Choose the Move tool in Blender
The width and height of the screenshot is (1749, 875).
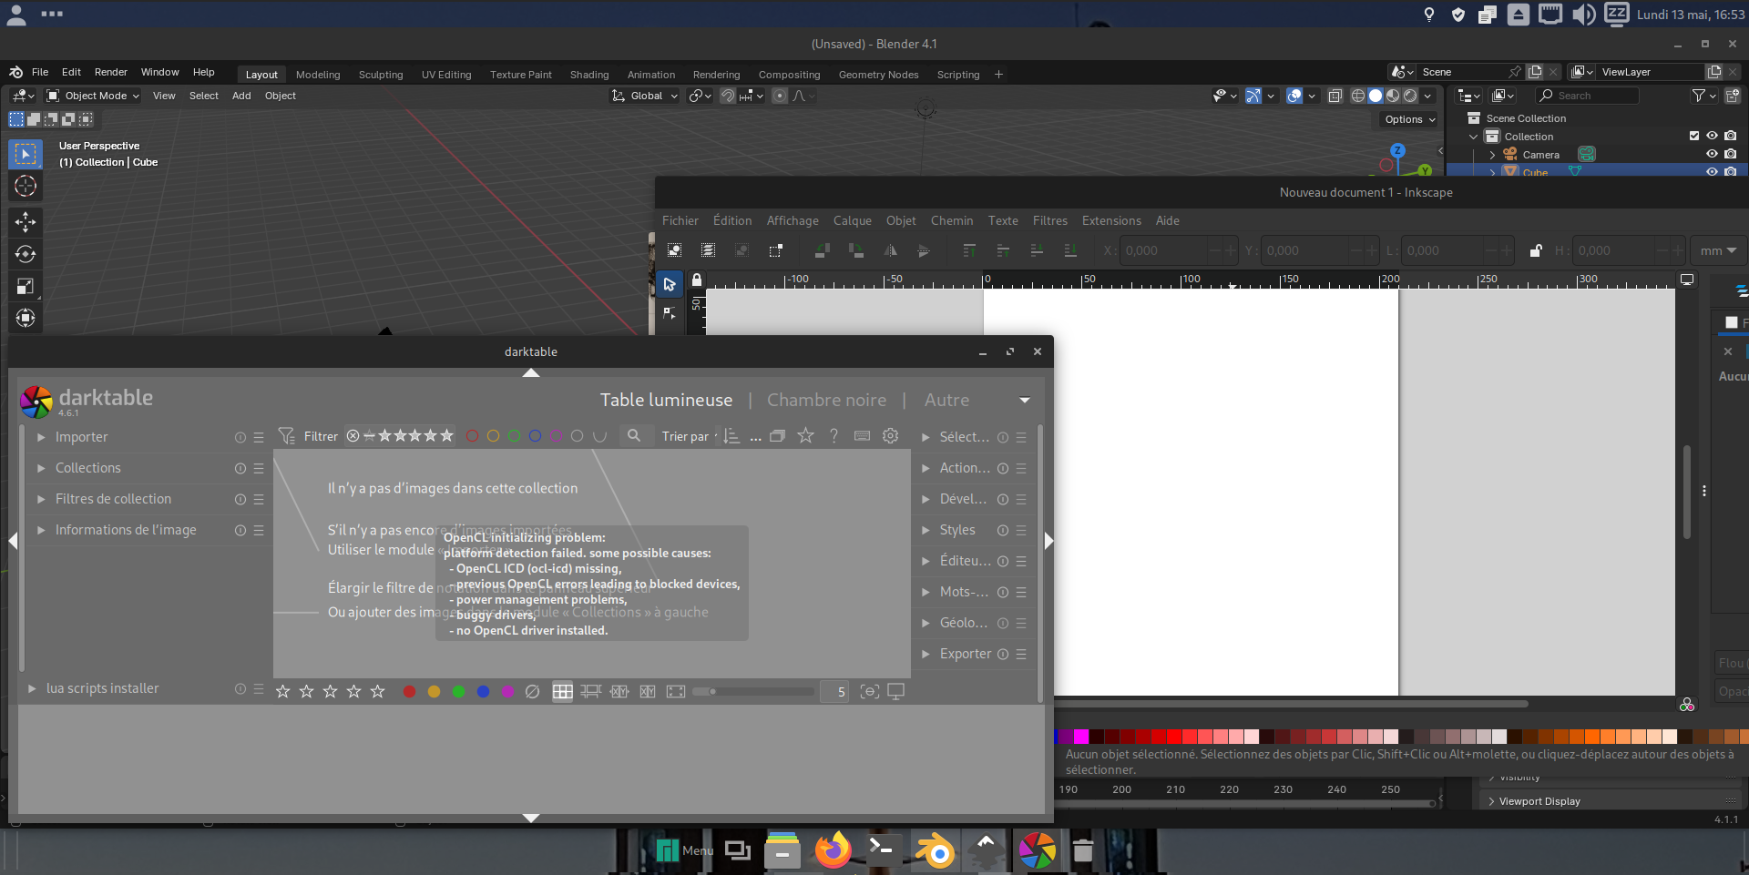coord(26,222)
